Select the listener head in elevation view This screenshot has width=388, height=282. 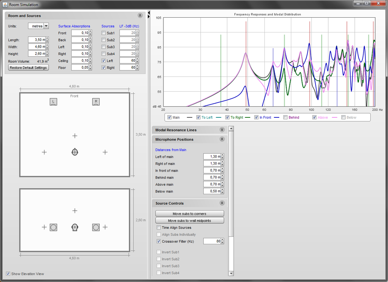75,227
